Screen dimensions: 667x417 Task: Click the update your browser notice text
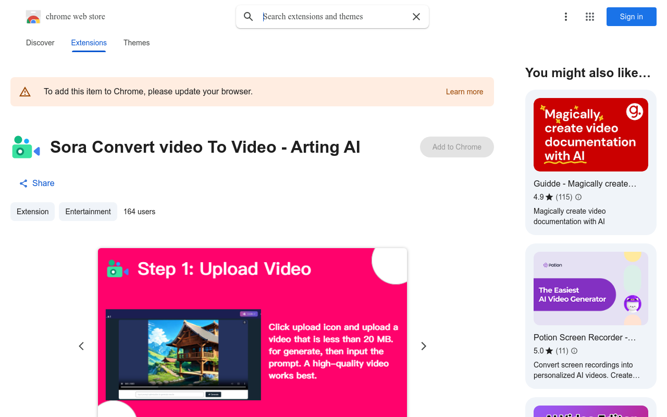coord(149,92)
